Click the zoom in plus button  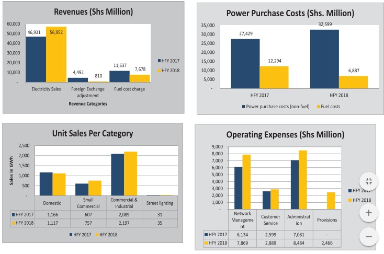[369, 213]
